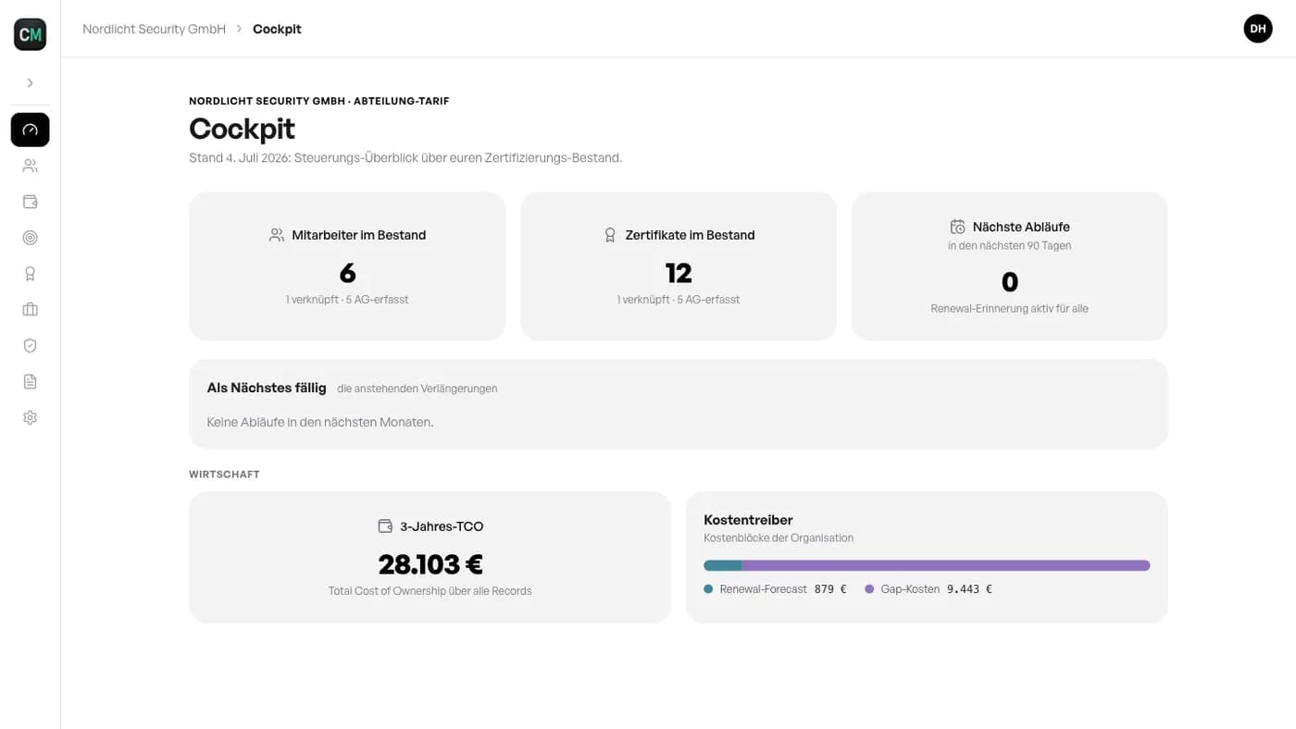Open the briefcase icon in sidebar
The width and height of the screenshot is (1296, 729).
[x=30, y=310]
